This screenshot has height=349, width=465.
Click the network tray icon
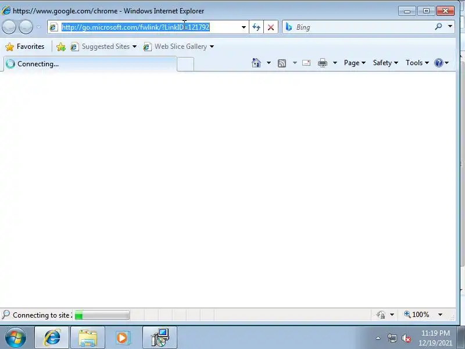click(392, 338)
